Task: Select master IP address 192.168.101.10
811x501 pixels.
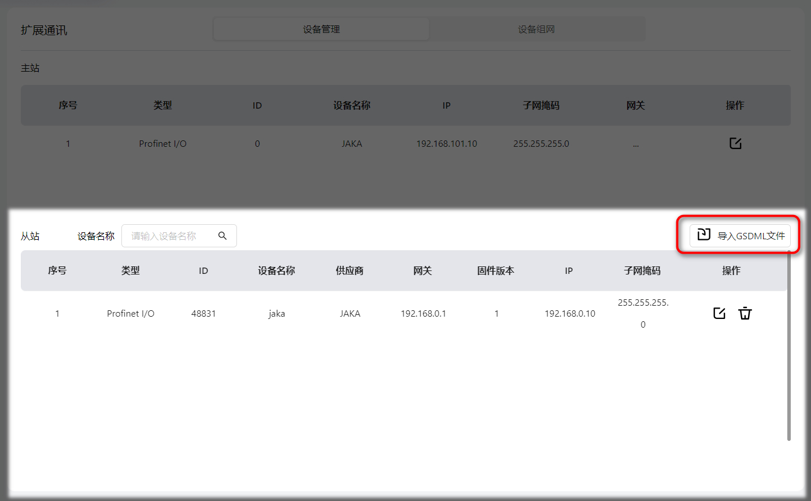Action: [x=446, y=144]
